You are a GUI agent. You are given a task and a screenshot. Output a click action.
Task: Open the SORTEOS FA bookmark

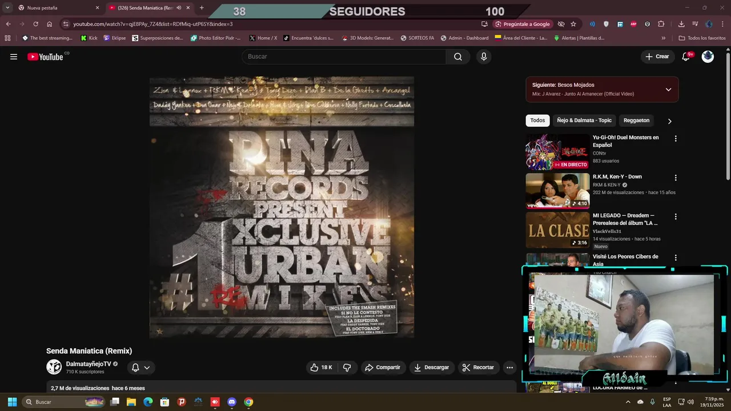click(417, 38)
